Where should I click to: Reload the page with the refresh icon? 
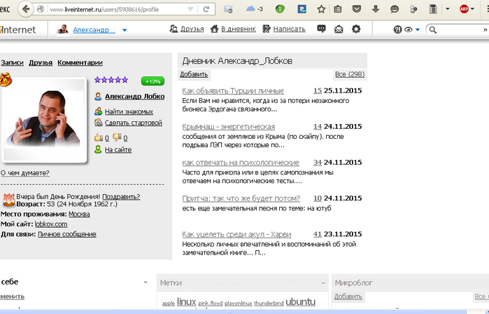[206, 10]
